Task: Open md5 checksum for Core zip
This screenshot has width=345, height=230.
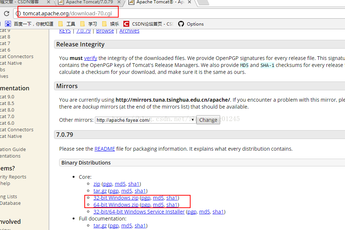Action: [x=120, y=184]
